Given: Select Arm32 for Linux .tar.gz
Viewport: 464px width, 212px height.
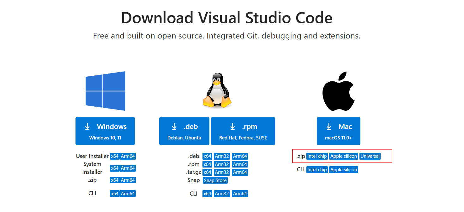Looking at the screenshot, I should [x=222, y=172].
